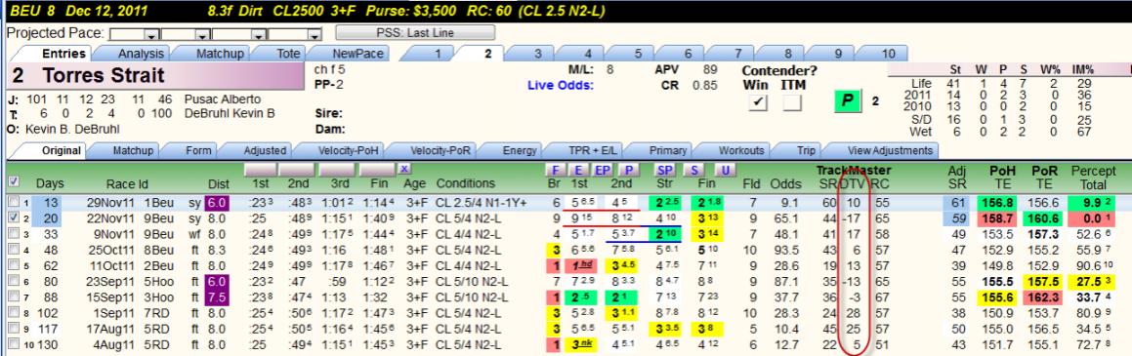The image size is (1132, 356).
Task: Click the gray button above 3rd column
Action: 336,169
